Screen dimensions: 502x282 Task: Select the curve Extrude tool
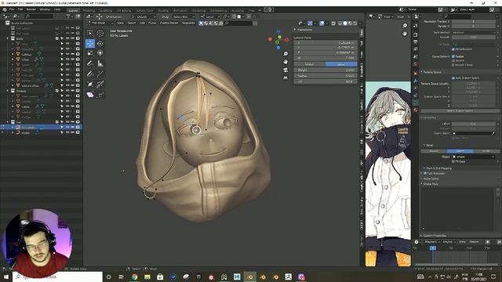pyautogui.click(x=100, y=74)
